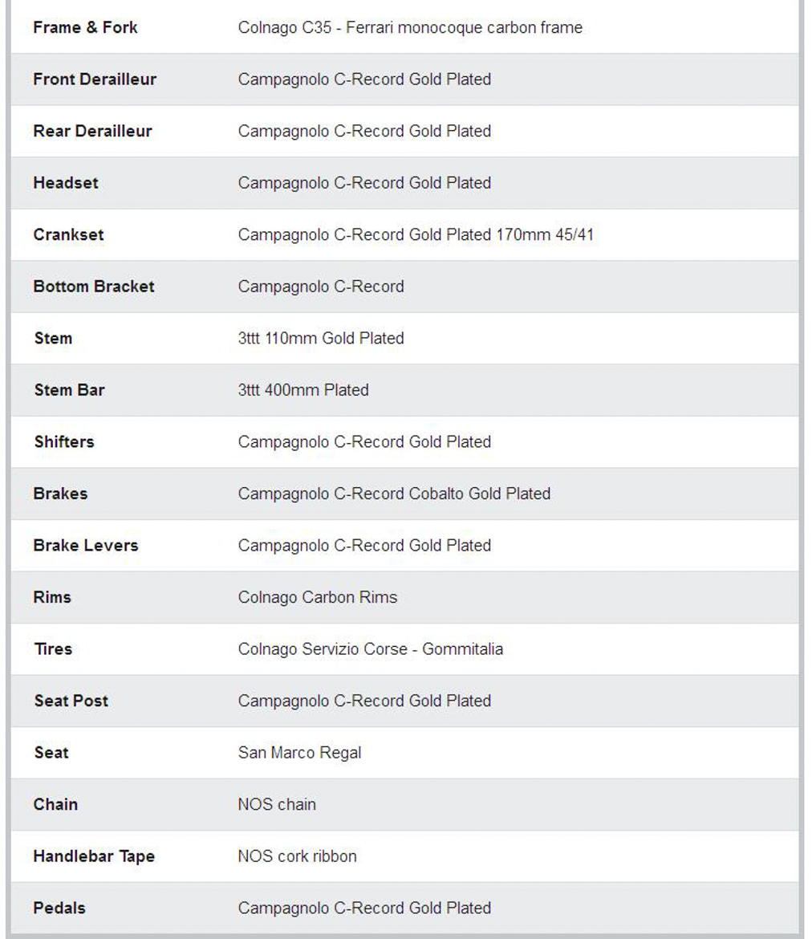Viewport: 812px width, 939px height.
Task: Select the Pedals row label
Action: click(59, 908)
